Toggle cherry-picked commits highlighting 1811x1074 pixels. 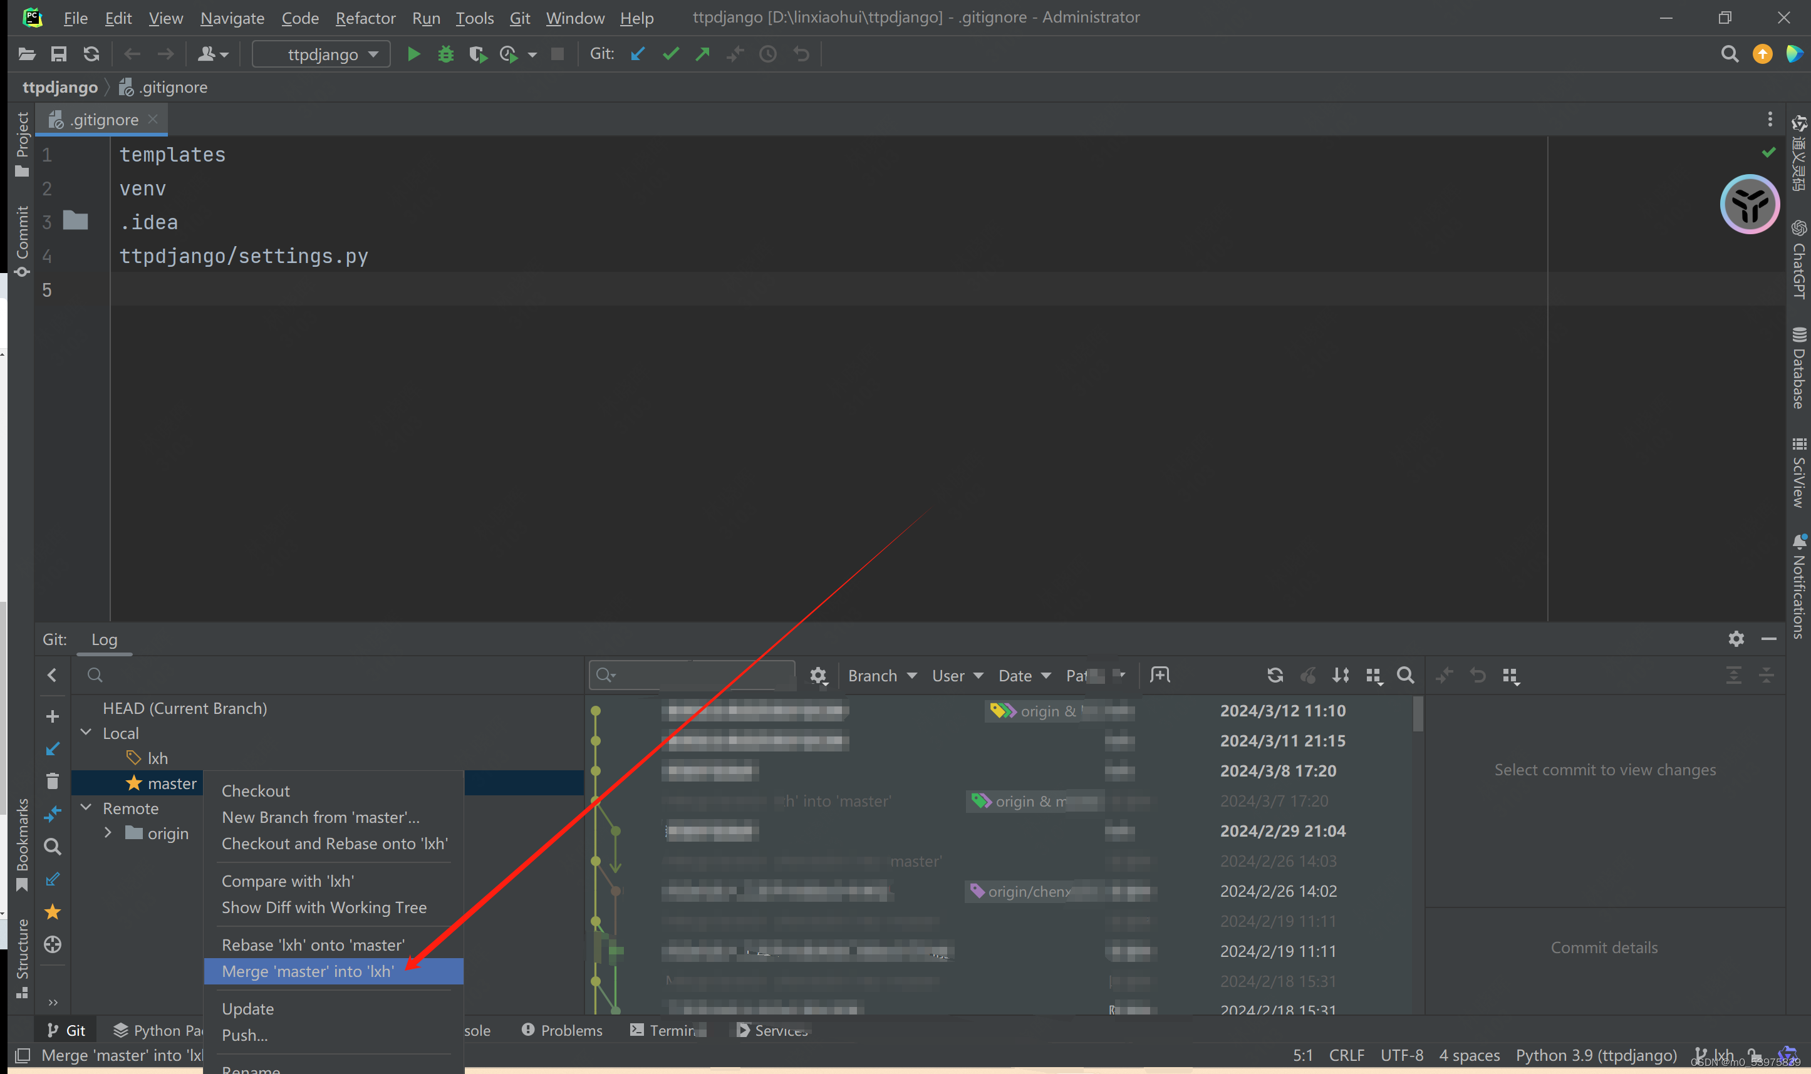coord(1309,674)
